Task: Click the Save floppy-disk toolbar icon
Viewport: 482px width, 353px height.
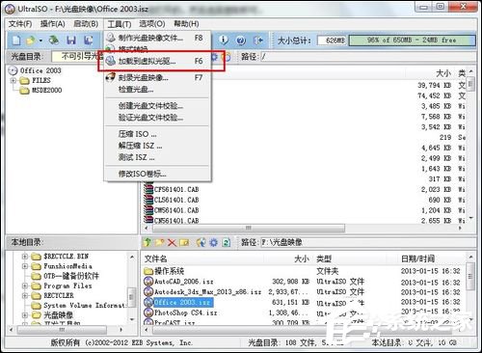Action: [71, 41]
